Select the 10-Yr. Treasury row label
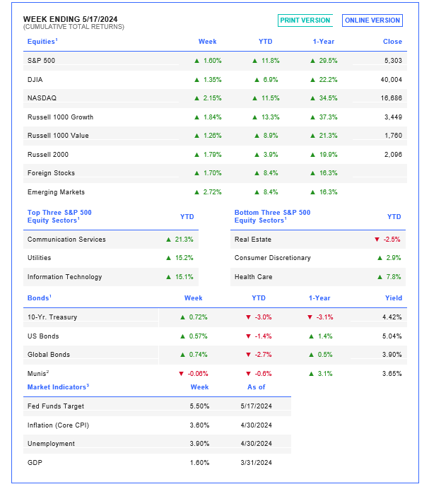This screenshot has width=429, height=489. tap(52, 317)
